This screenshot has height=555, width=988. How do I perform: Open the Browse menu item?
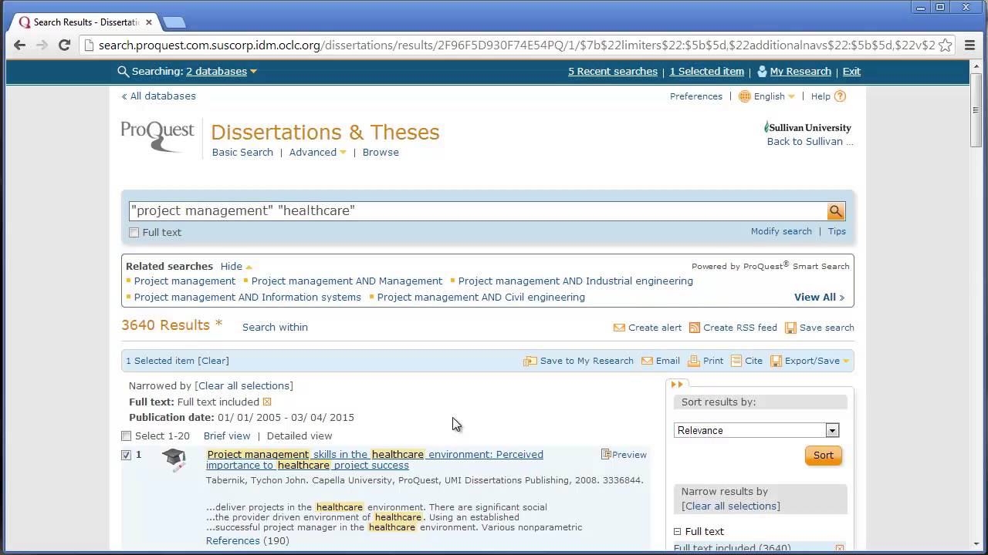tap(381, 152)
